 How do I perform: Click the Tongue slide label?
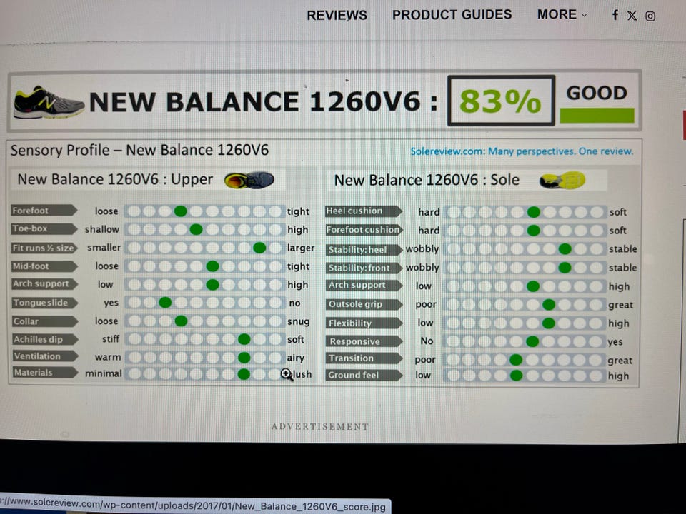(x=44, y=303)
